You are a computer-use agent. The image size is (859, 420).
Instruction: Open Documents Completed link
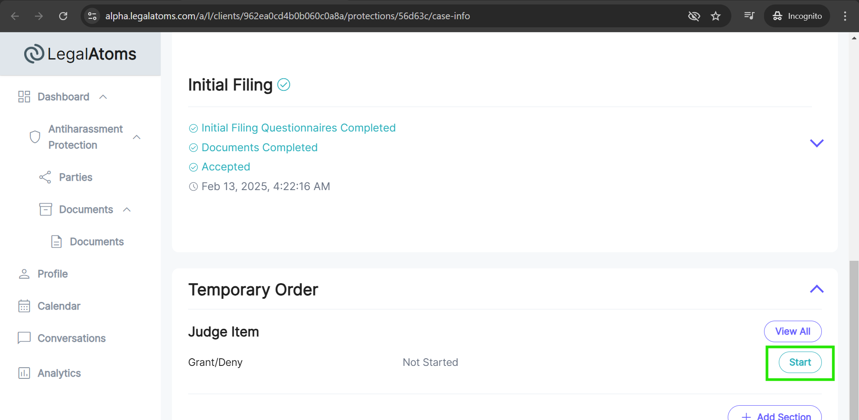259,148
